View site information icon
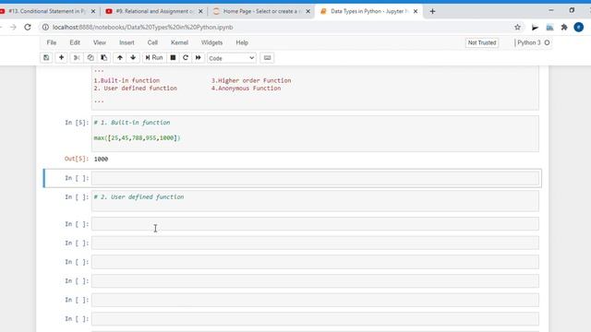This screenshot has width=591, height=332. pyautogui.click(x=45, y=27)
